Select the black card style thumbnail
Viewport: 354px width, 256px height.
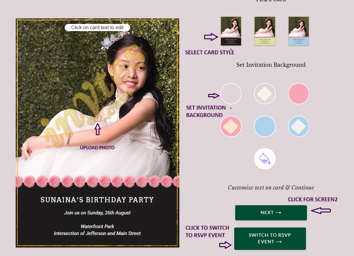(231, 31)
